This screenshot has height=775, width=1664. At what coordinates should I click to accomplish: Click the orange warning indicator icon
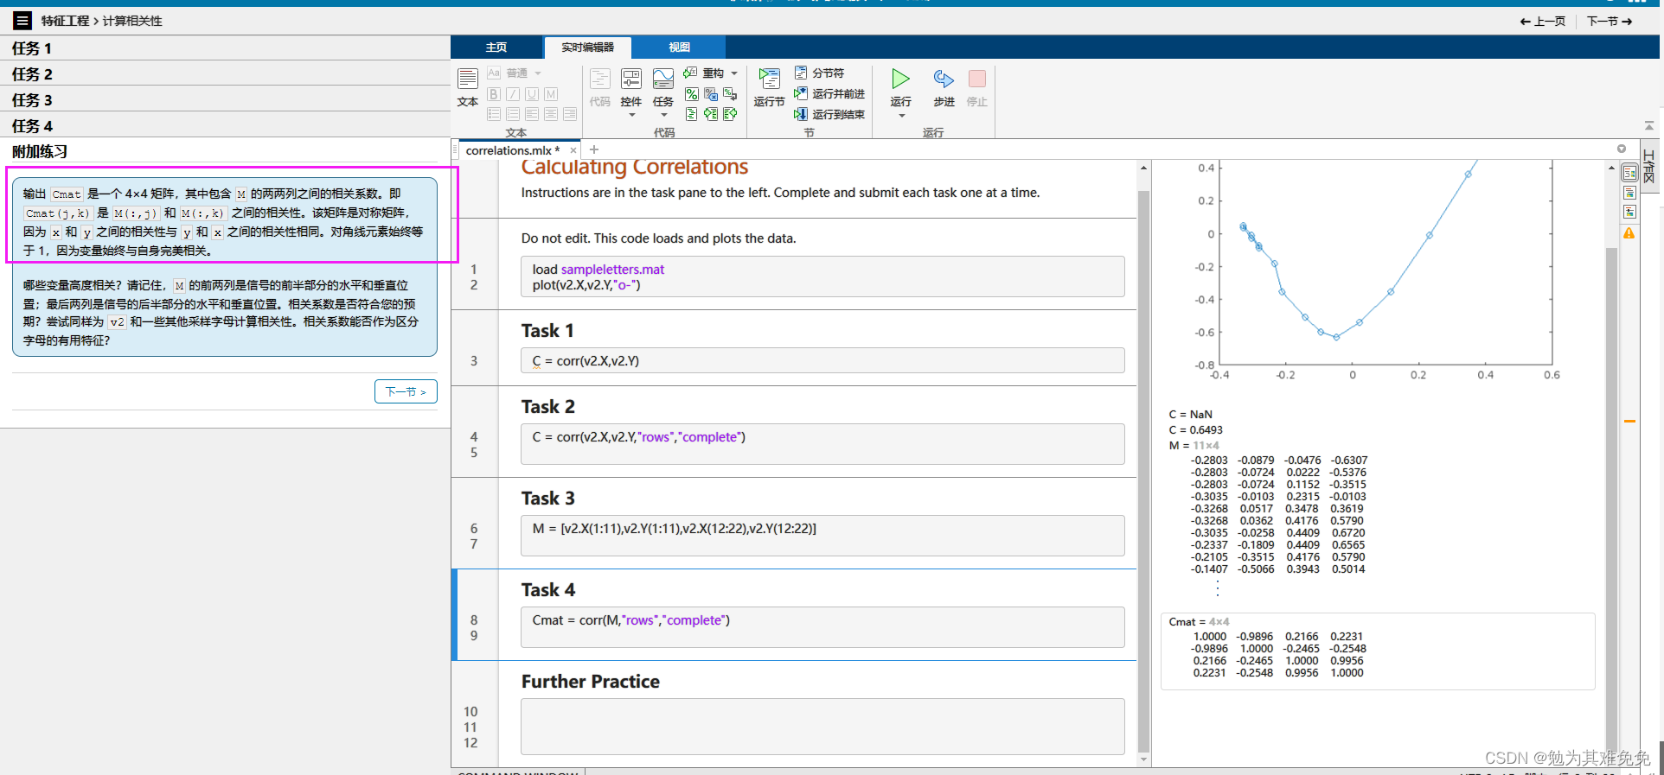1629,233
